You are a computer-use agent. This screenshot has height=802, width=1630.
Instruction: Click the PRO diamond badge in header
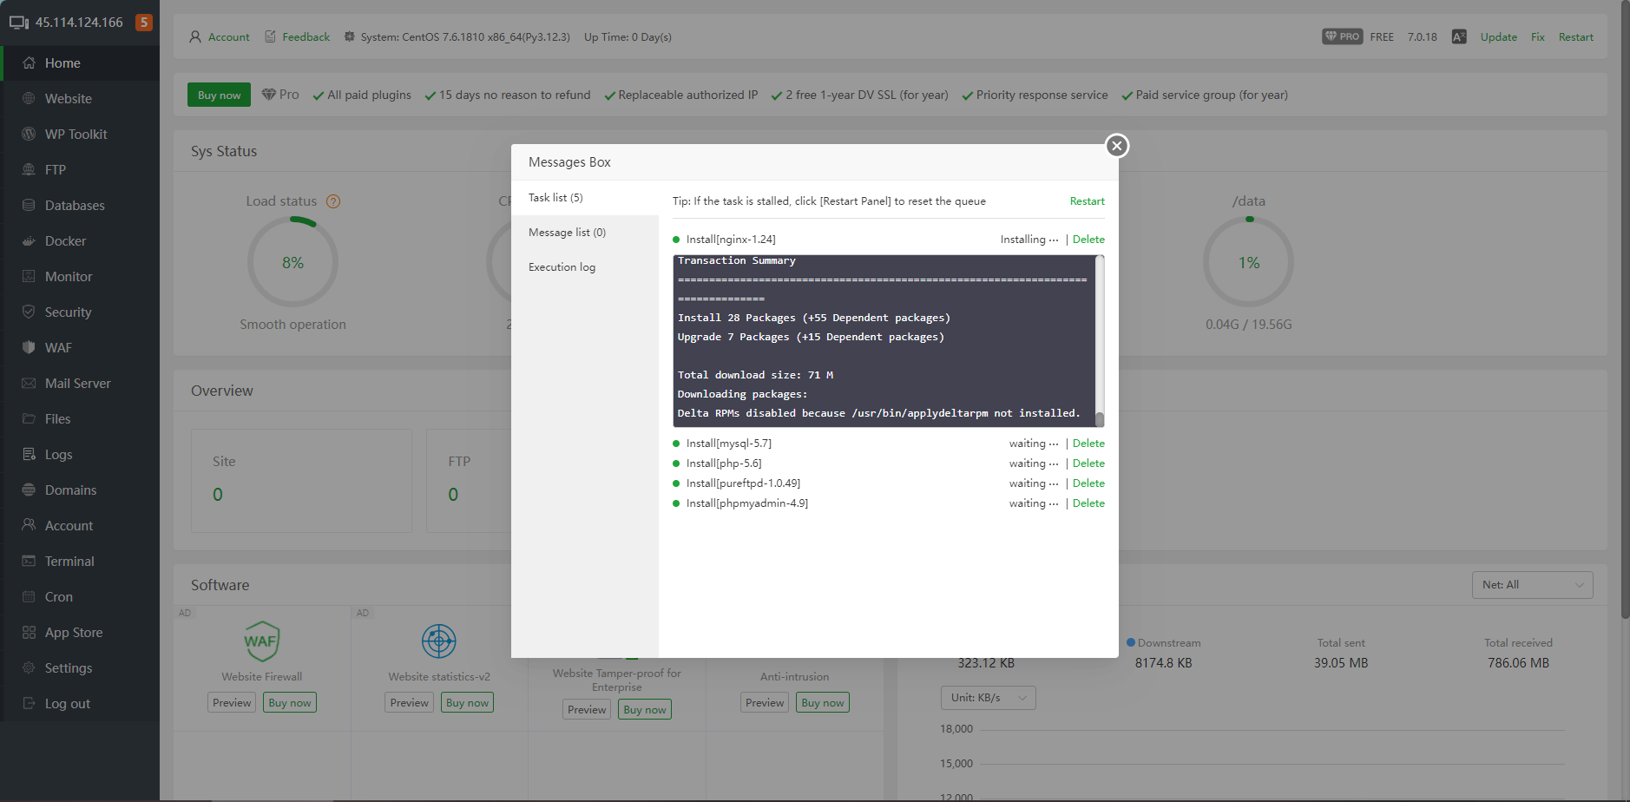[1342, 36]
